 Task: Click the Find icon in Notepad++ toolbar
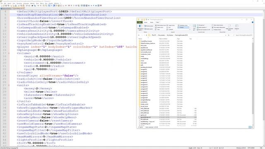click(32, 5)
